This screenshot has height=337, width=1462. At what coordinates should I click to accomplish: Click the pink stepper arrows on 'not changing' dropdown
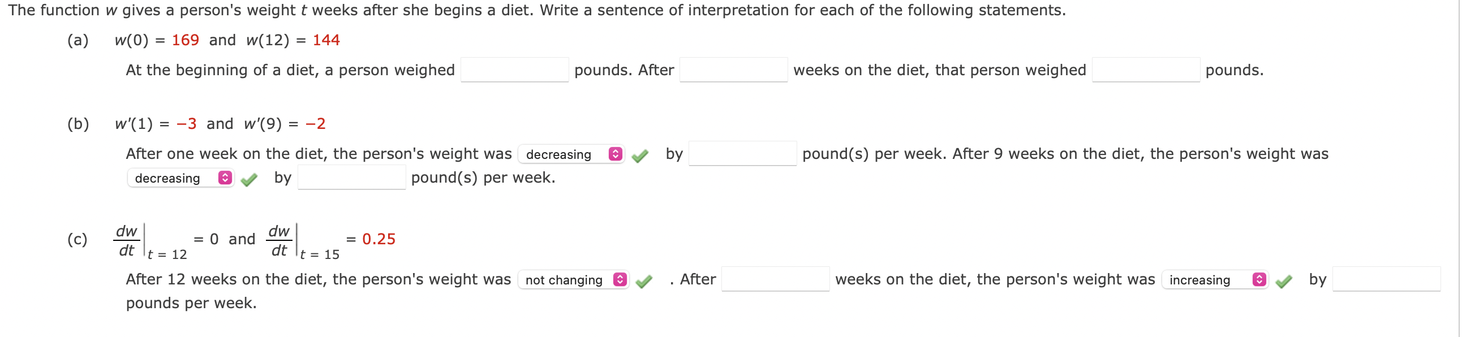click(620, 280)
